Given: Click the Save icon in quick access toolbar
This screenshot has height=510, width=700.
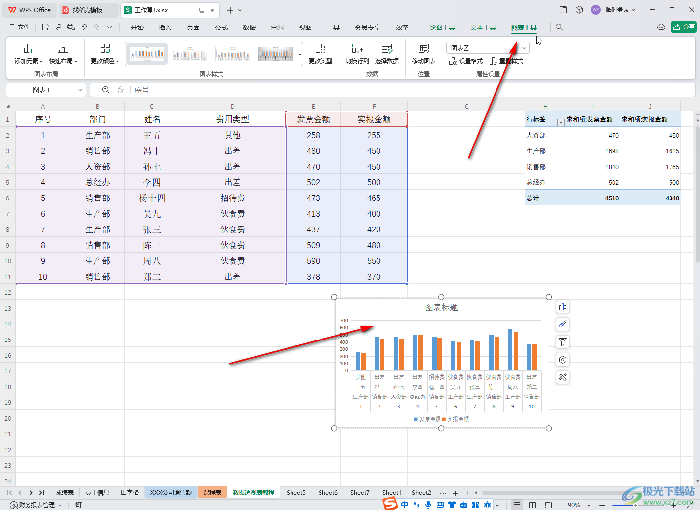Looking at the screenshot, I should coord(45,28).
